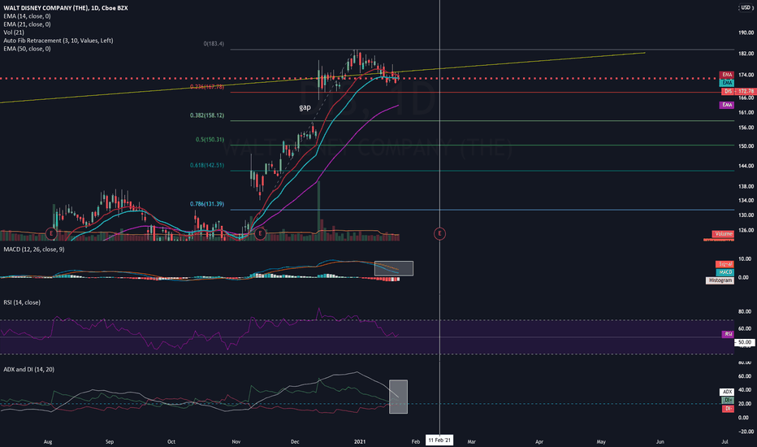The width and height of the screenshot is (757, 447).
Task: Select the red EMA price tag
Action: tap(727, 75)
